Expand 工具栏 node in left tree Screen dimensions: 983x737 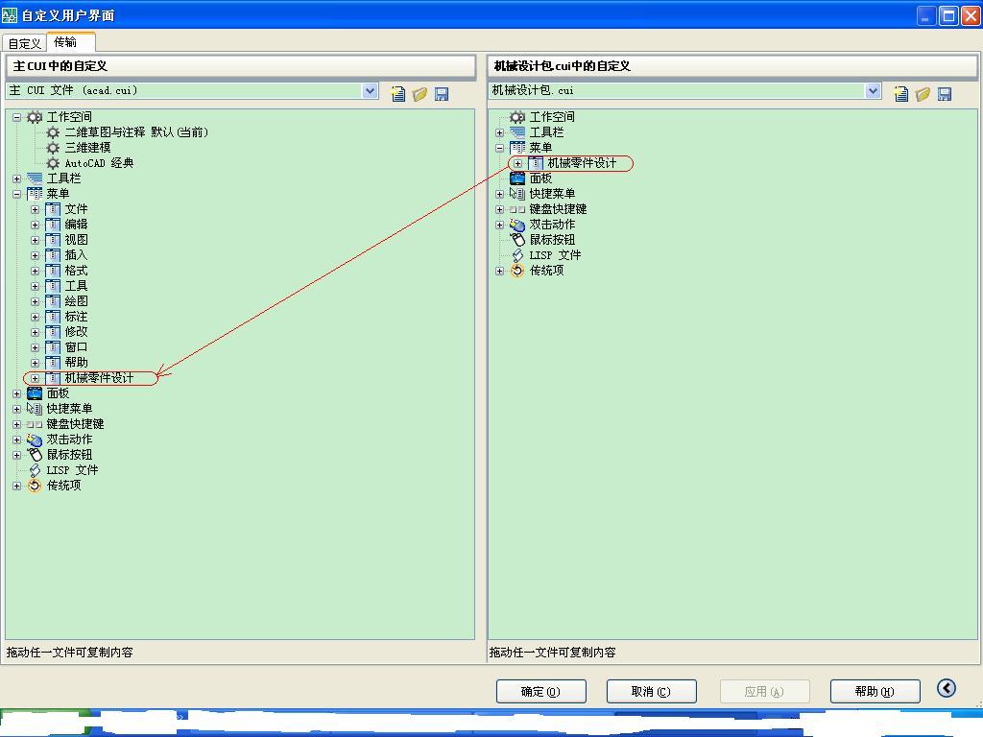(17, 178)
